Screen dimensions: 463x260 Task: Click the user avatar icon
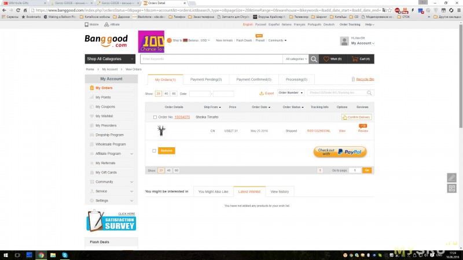pos(344,41)
